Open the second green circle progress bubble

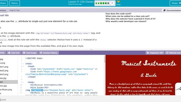click(104, 3)
